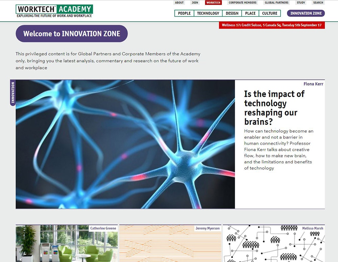Open the neuron featured article image

125,144
